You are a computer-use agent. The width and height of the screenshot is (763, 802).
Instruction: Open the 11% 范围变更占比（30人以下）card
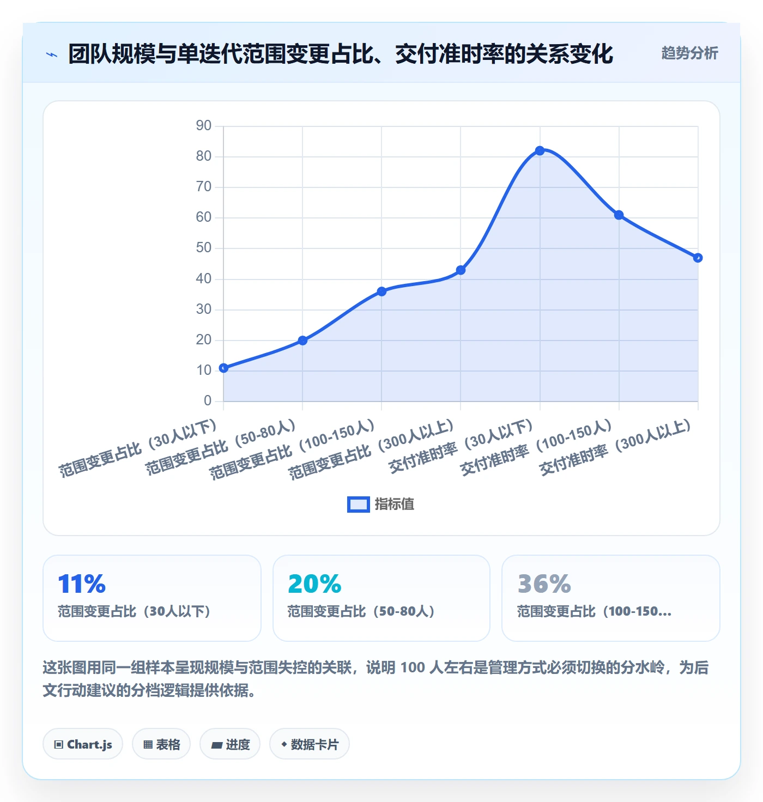click(152, 598)
